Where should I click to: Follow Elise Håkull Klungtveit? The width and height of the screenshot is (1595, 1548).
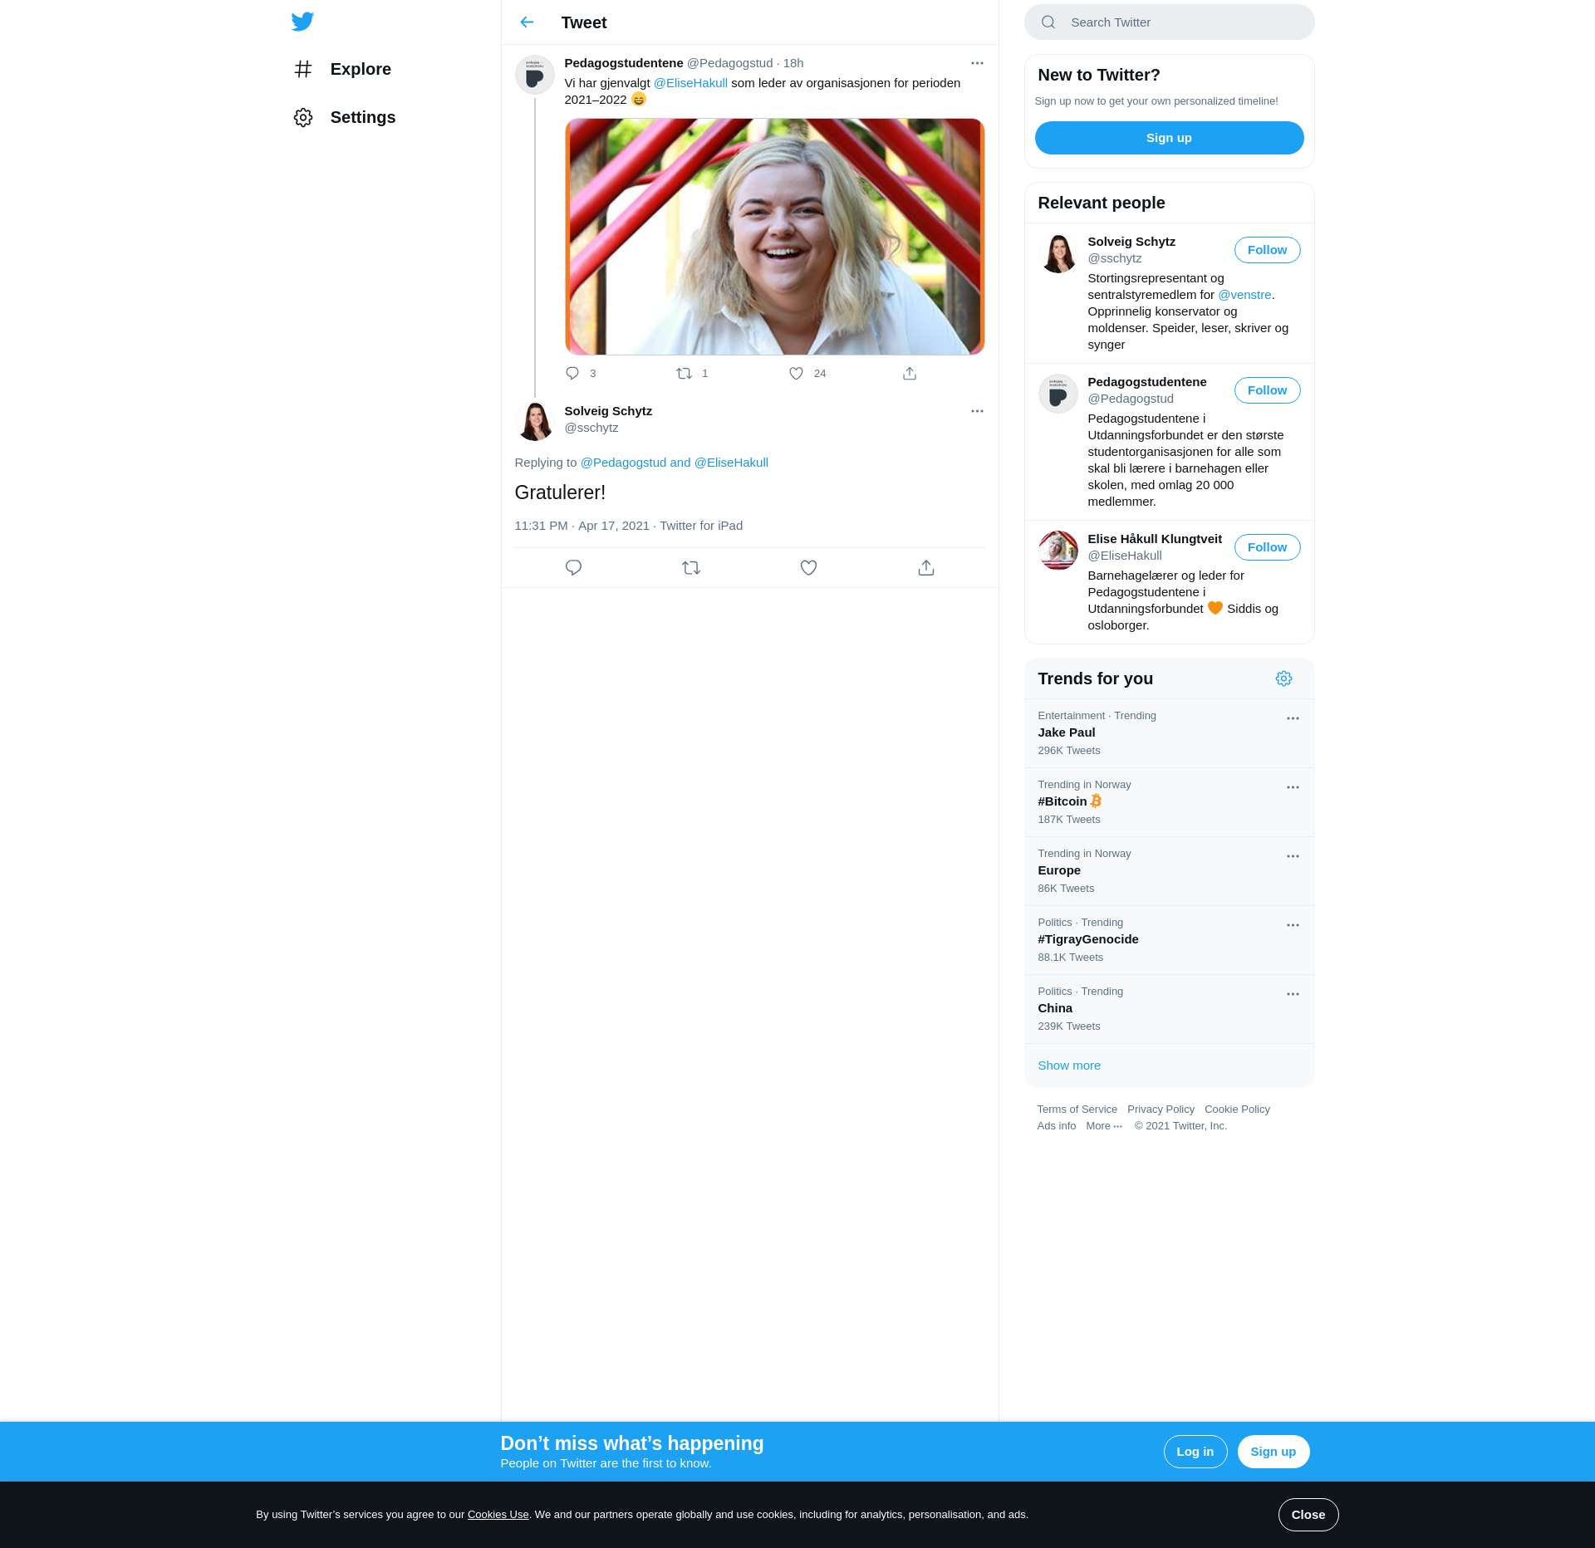pos(1267,547)
